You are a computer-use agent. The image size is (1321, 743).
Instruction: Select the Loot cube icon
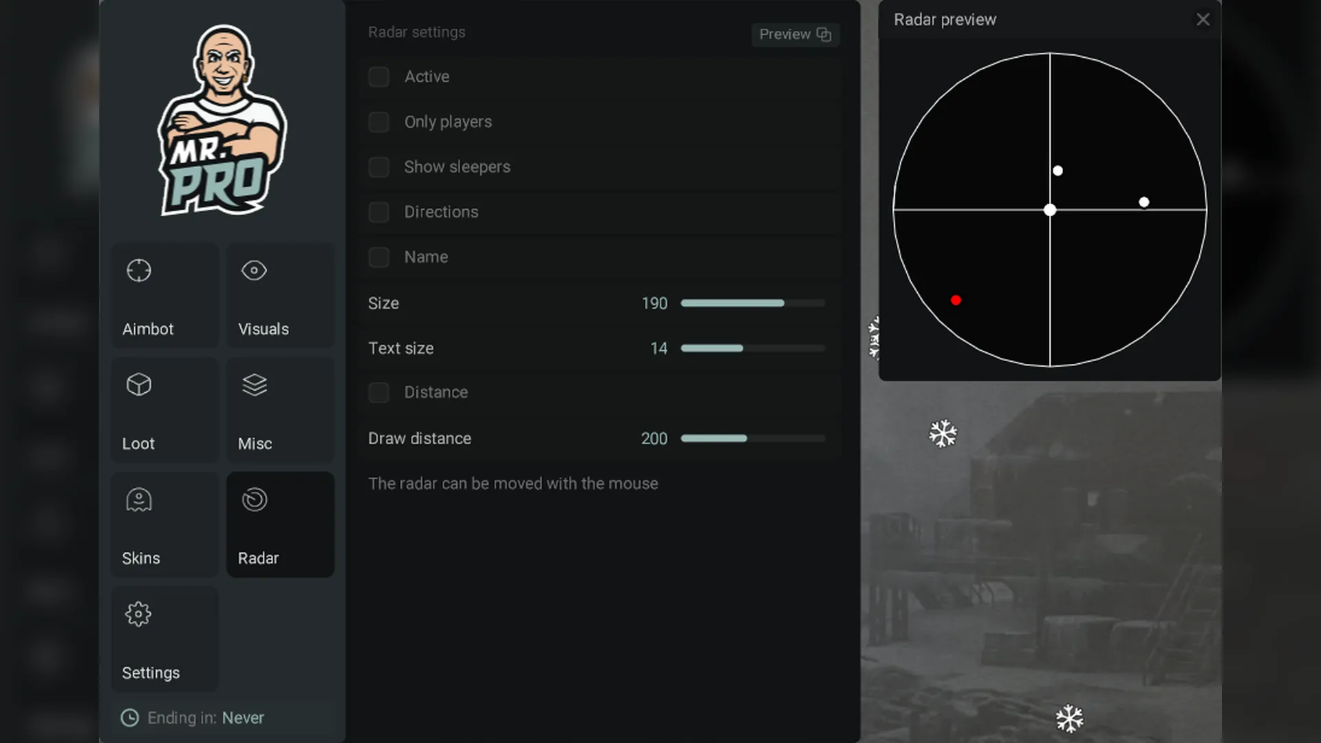(x=138, y=385)
